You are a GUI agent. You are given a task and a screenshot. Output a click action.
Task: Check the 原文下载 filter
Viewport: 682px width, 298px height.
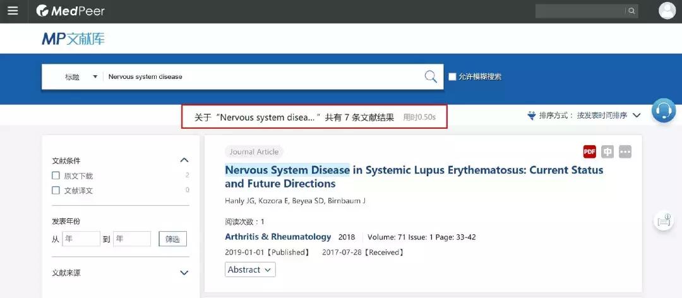point(56,176)
